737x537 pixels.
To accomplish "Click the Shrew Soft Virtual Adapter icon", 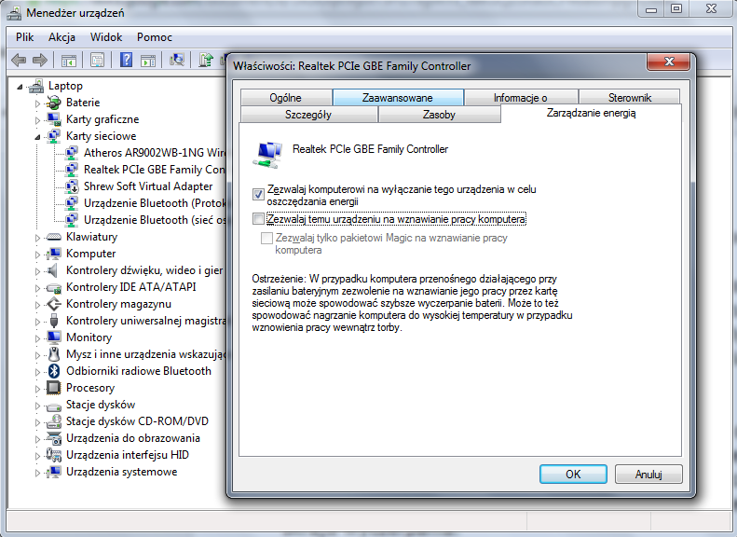I will [x=72, y=186].
